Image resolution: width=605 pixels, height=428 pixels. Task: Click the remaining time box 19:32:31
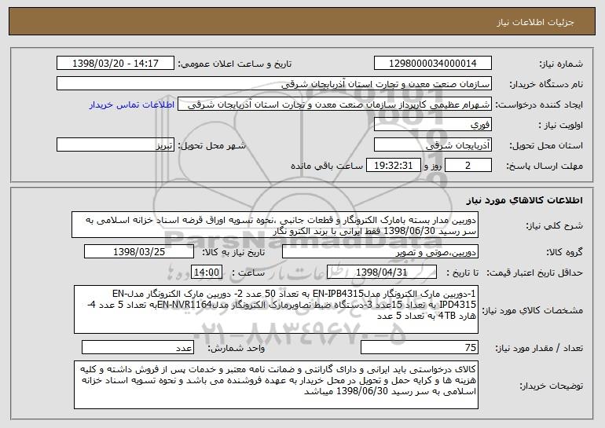pyautogui.click(x=393, y=166)
